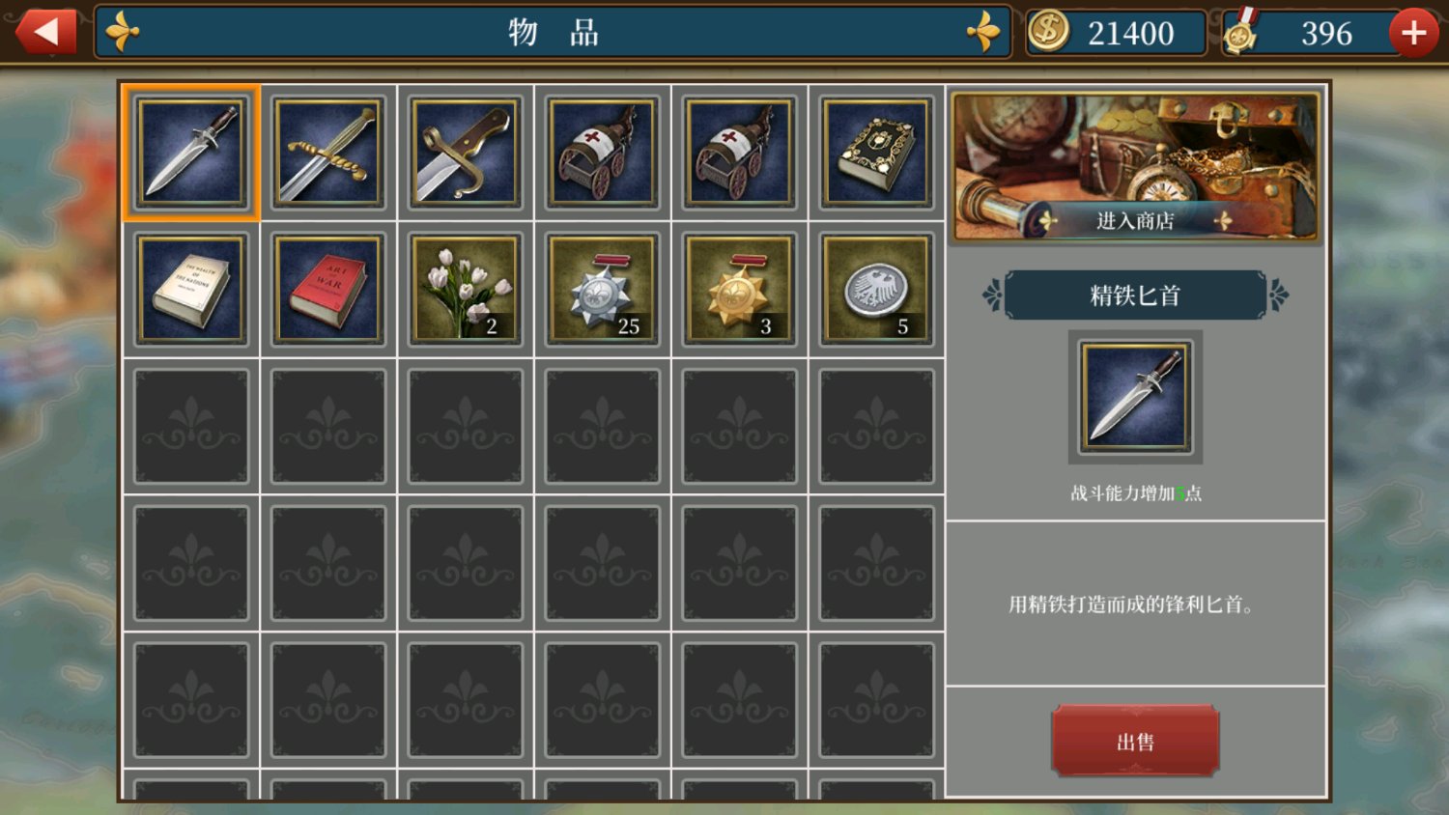Select the steel dagger in the first slot
Screen dimensions: 1449x815
(191, 153)
